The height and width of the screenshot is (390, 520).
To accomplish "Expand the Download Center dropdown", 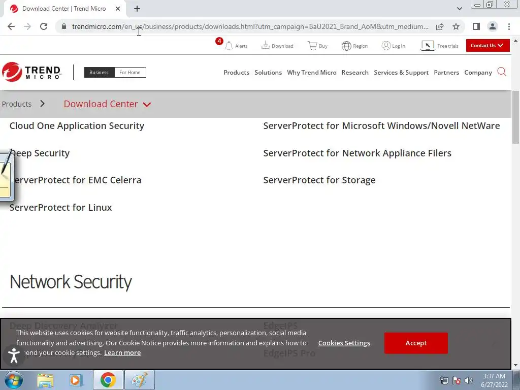I will tap(107, 104).
